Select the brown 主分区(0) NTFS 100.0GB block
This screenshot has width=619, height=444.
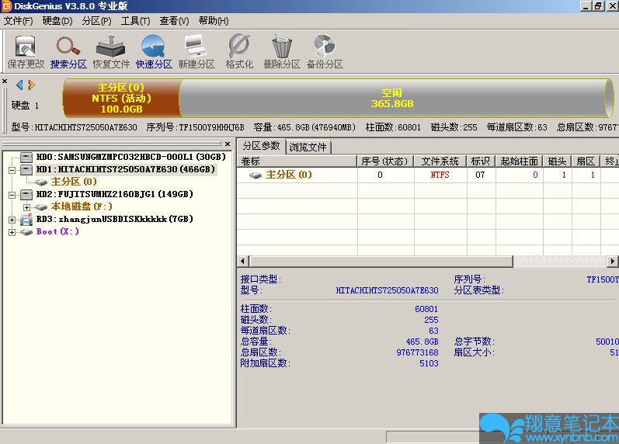(122, 99)
